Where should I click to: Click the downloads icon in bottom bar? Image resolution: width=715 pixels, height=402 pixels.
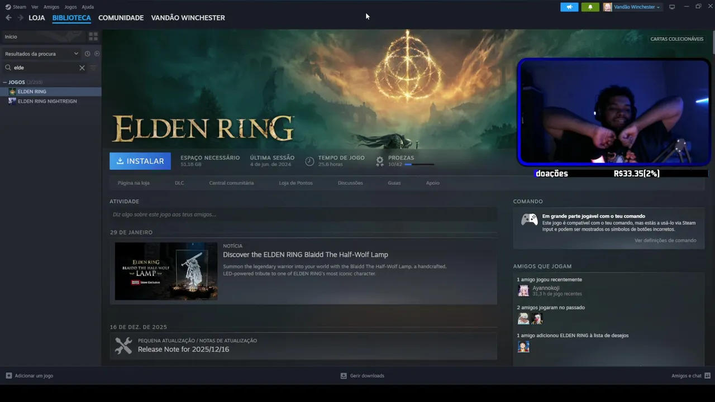point(344,376)
